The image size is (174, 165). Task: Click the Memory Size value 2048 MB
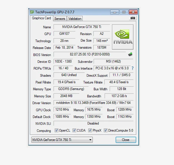(x=66, y=96)
